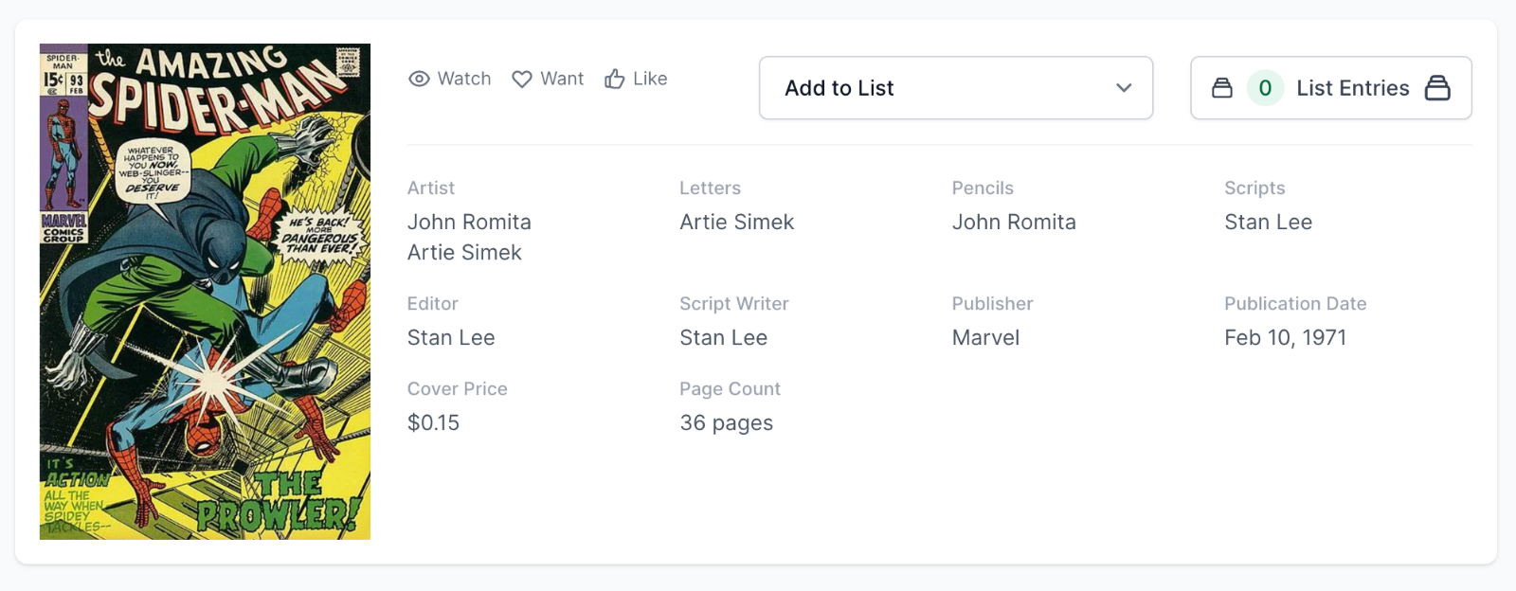Click the thumbs-up Like icon
This screenshot has height=591, width=1516.
(615, 79)
